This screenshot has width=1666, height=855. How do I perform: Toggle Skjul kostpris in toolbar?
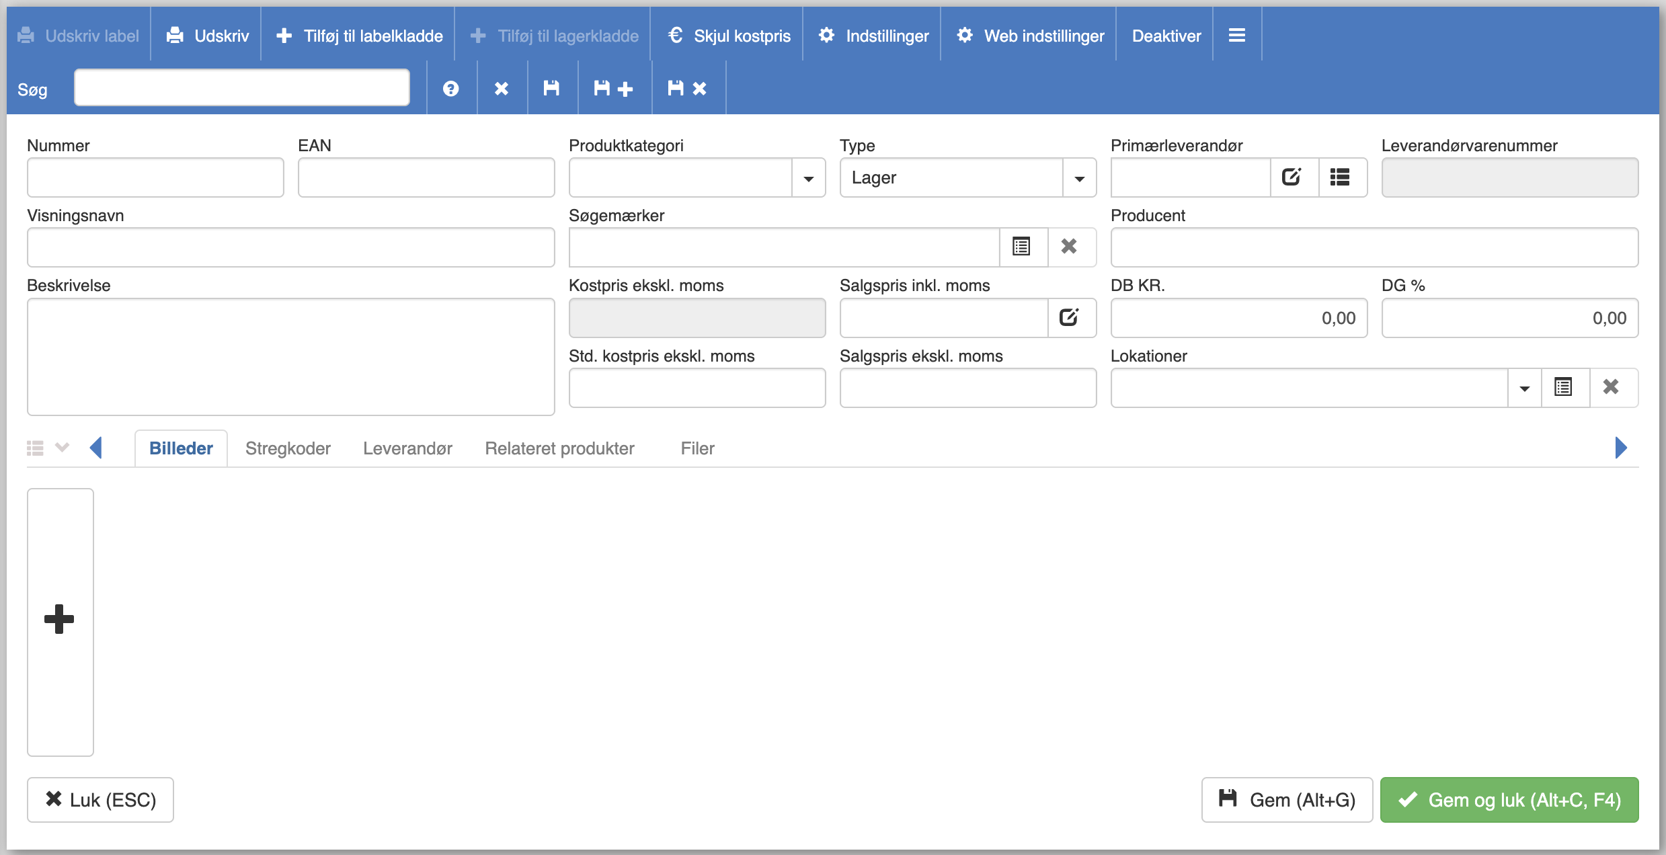coord(729,36)
